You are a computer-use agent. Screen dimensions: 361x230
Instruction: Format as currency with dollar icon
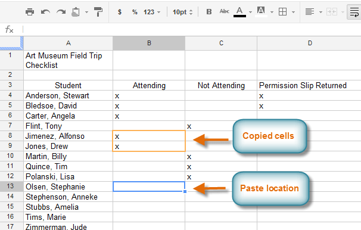[120, 12]
